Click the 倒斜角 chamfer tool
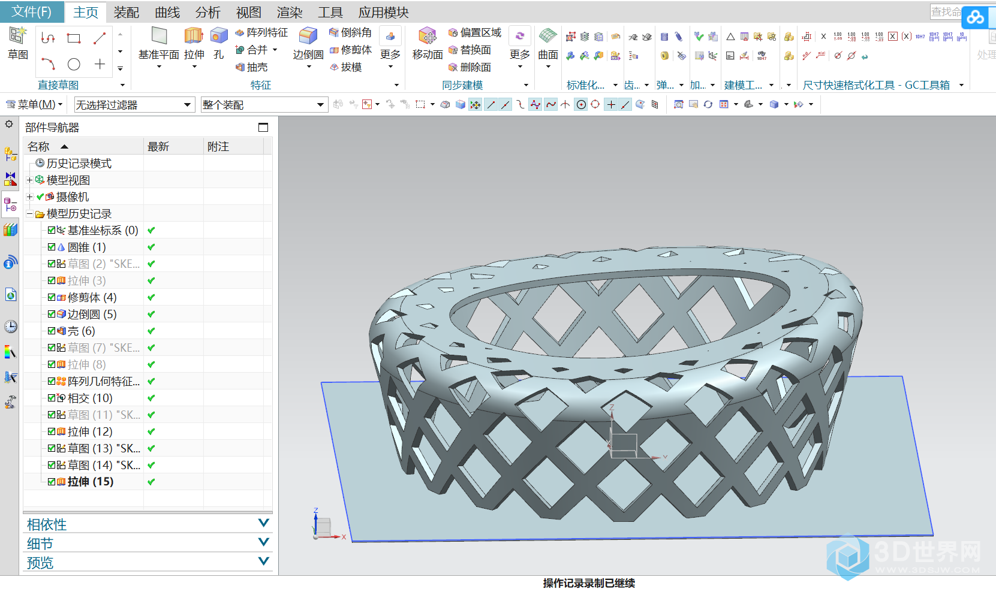 coord(350,32)
